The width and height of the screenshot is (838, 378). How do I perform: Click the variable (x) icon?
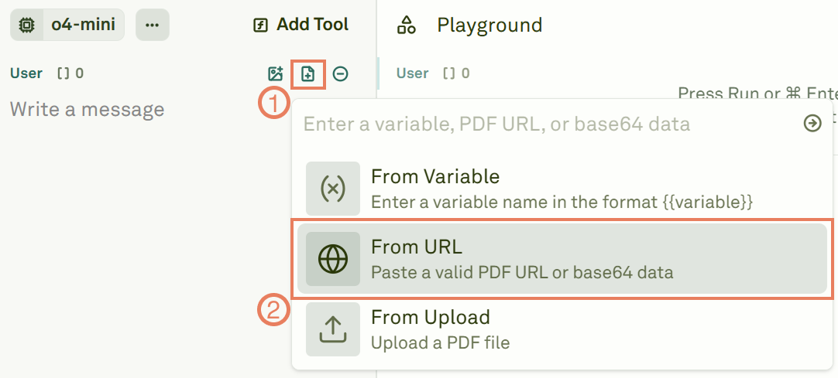click(332, 188)
